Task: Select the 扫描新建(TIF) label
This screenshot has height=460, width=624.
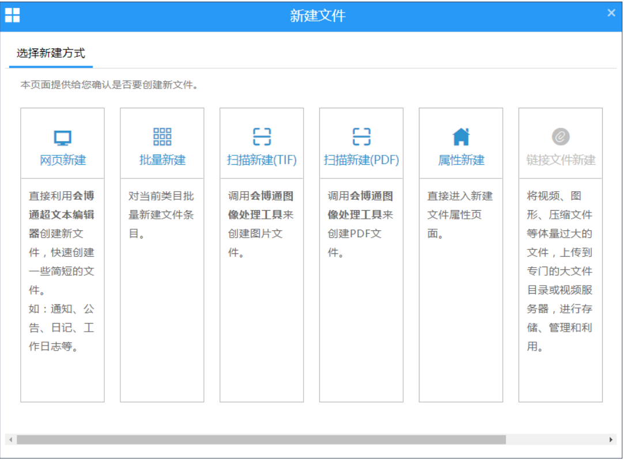Action: coord(262,160)
